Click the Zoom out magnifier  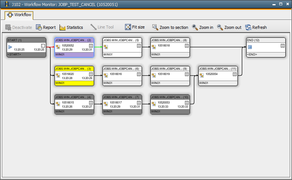tap(220, 27)
